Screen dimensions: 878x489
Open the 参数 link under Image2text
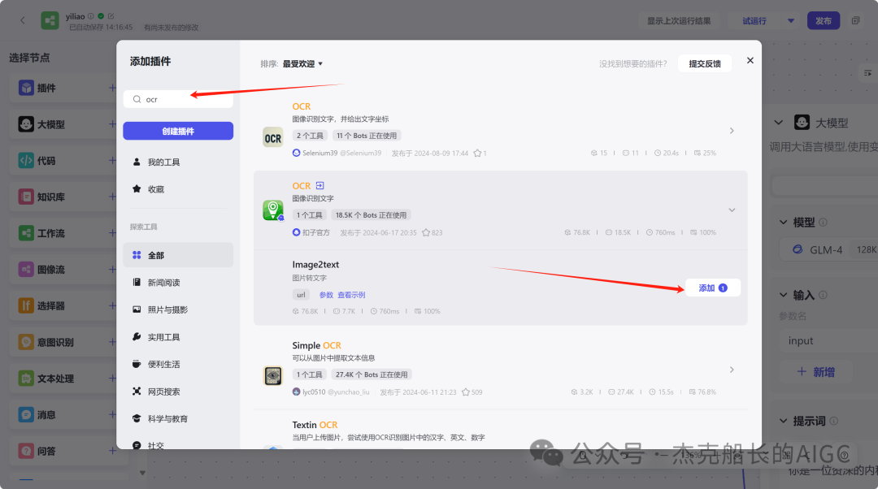(x=326, y=295)
